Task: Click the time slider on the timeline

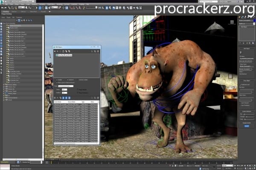Action: (x=52, y=159)
